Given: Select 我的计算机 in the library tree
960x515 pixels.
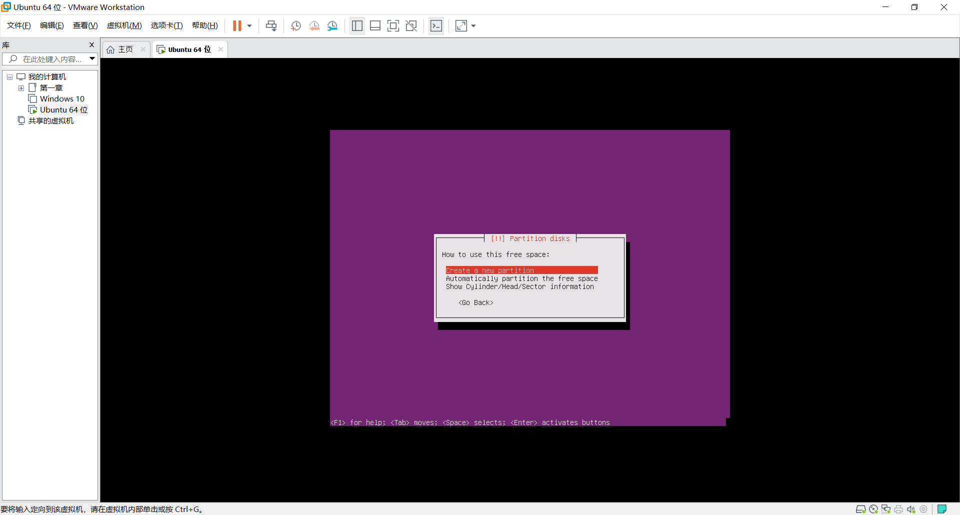Looking at the screenshot, I should (x=47, y=77).
